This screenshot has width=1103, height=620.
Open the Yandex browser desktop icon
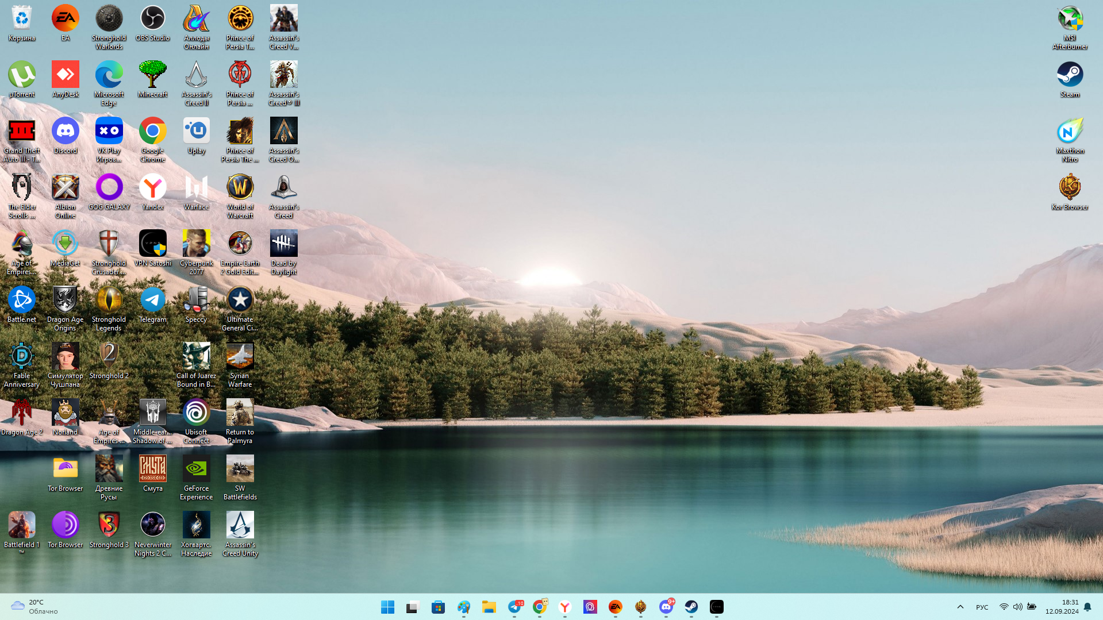(153, 193)
